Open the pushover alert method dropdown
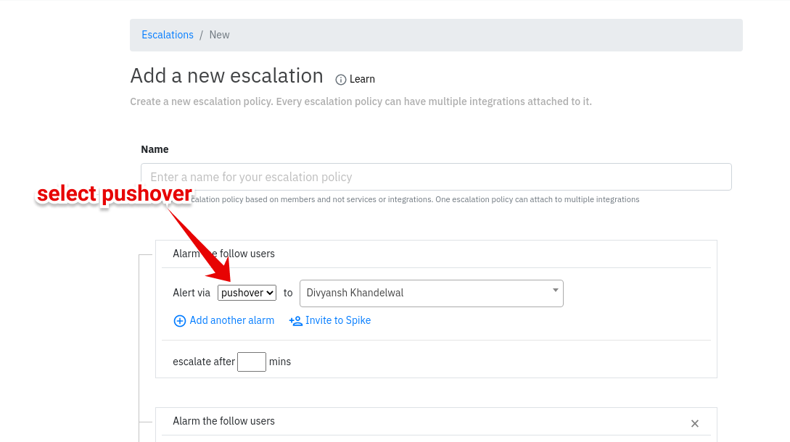Screen dimensions: 790x442 (x=247, y=293)
